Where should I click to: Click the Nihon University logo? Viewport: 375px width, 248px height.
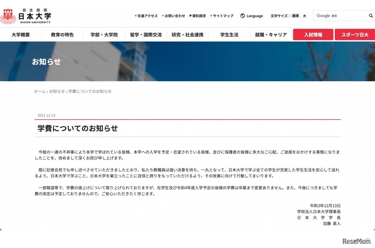point(25,16)
